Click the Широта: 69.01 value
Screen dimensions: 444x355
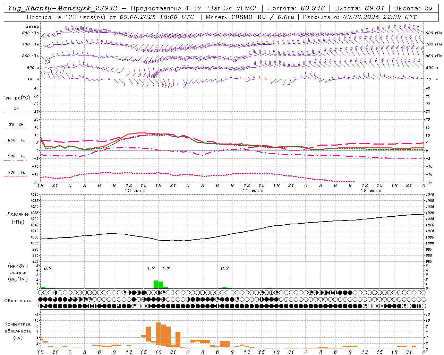tap(359, 8)
